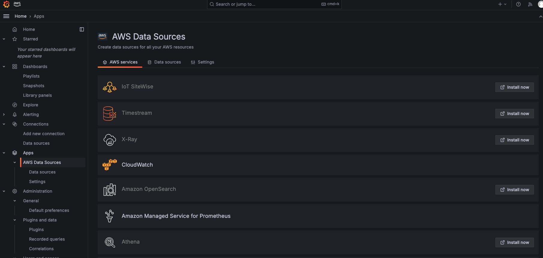Click the Home breadcrumb link
Viewport: 543px width, 258px height.
21,16
